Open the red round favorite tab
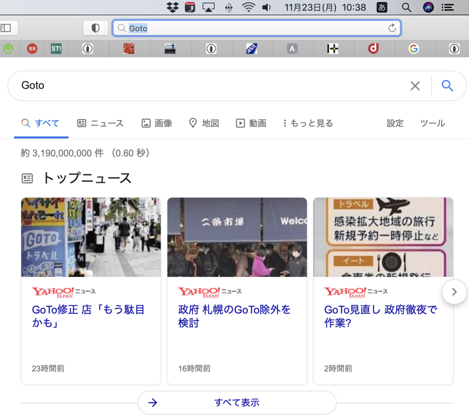Viewport: 469px width, 420px height. tap(32, 49)
